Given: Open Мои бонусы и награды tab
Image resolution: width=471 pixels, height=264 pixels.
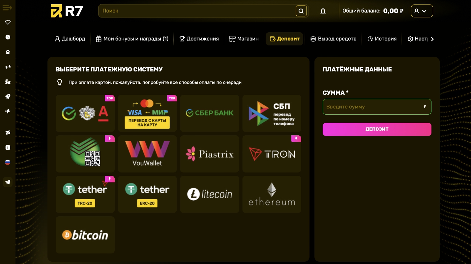Looking at the screenshot, I should click(132, 39).
